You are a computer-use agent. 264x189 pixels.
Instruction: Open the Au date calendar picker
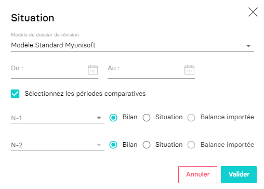click(x=189, y=70)
